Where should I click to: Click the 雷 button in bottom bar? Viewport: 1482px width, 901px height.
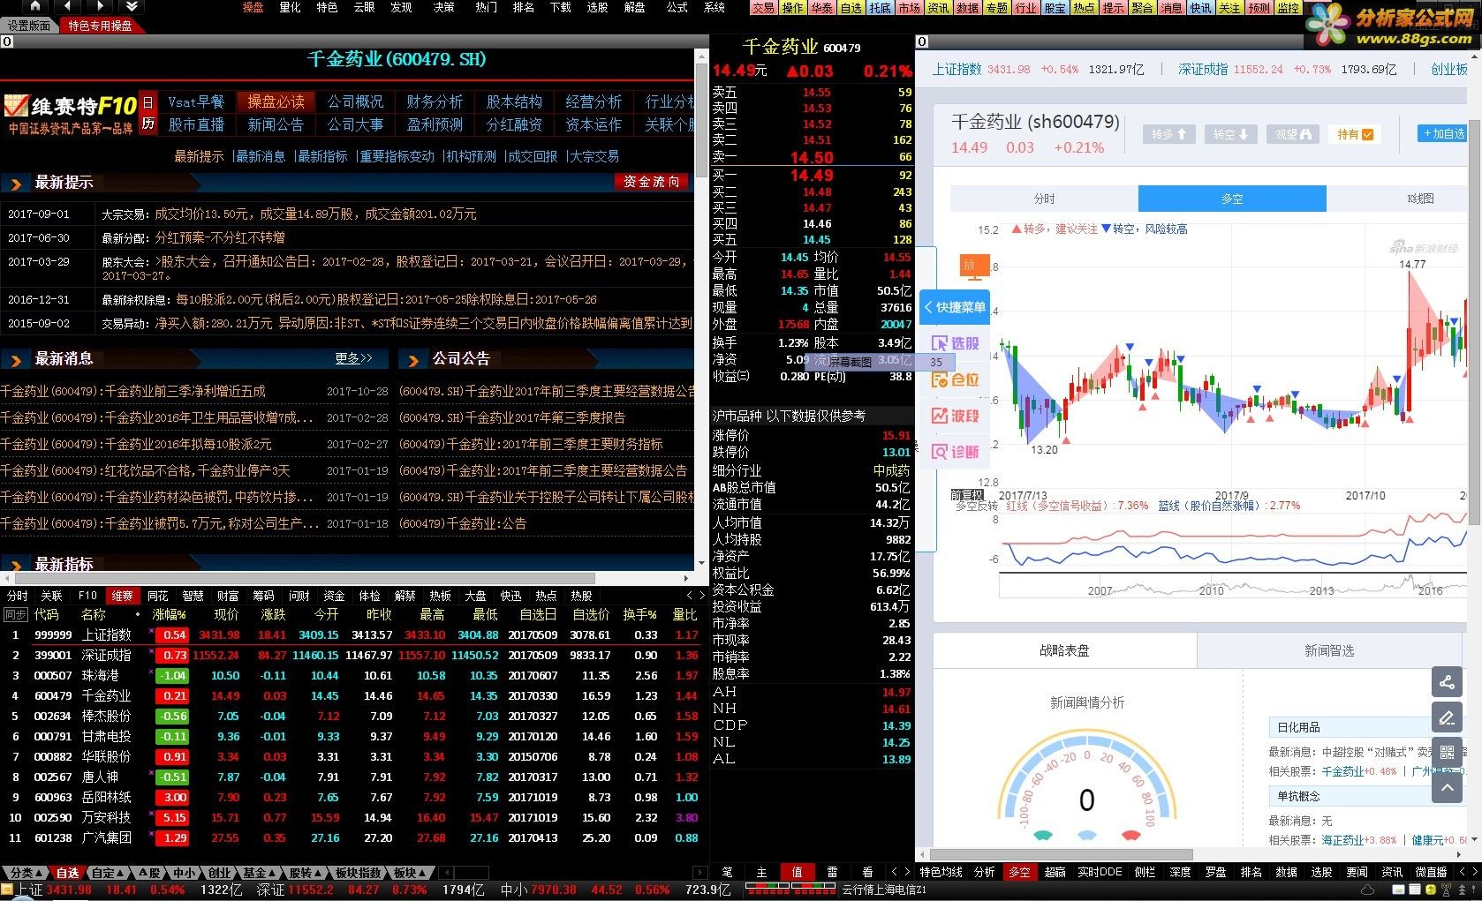point(832,872)
